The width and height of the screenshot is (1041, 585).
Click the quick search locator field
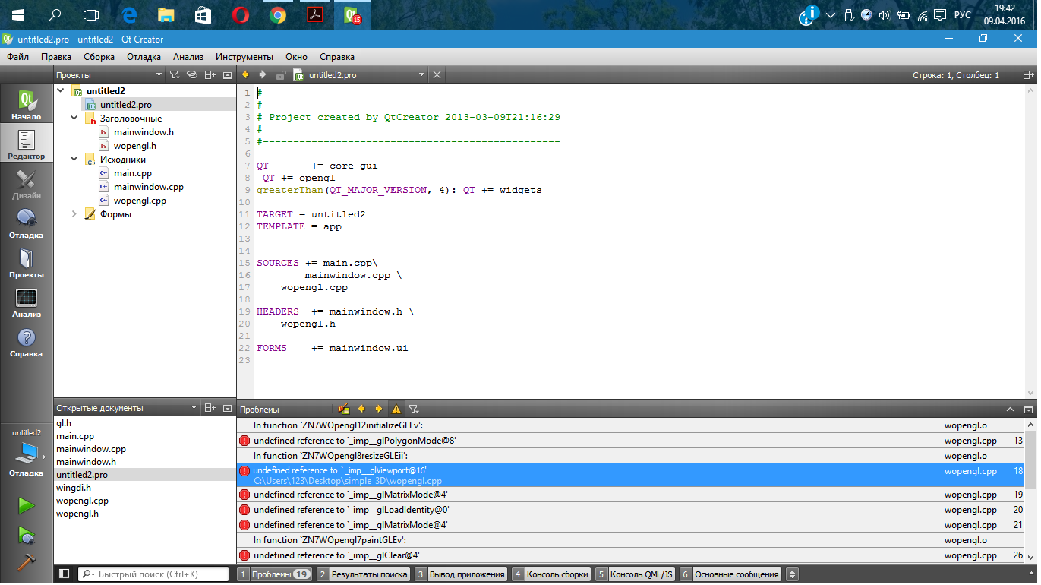tap(153, 574)
